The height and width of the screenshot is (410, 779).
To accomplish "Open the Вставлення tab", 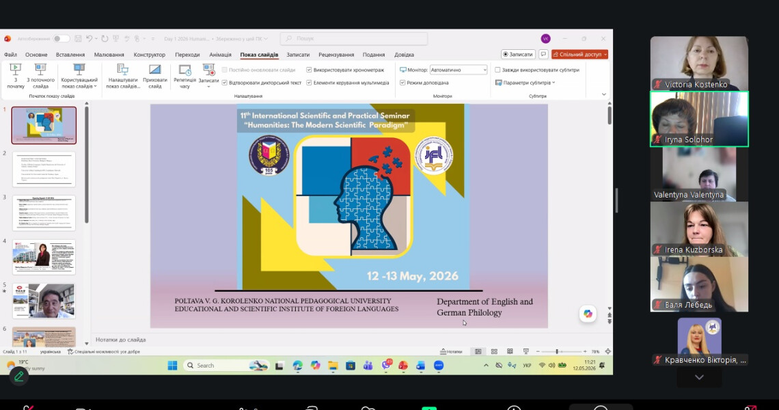I will [70, 55].
